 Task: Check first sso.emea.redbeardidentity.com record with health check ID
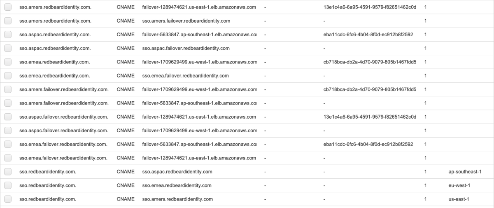8,62
